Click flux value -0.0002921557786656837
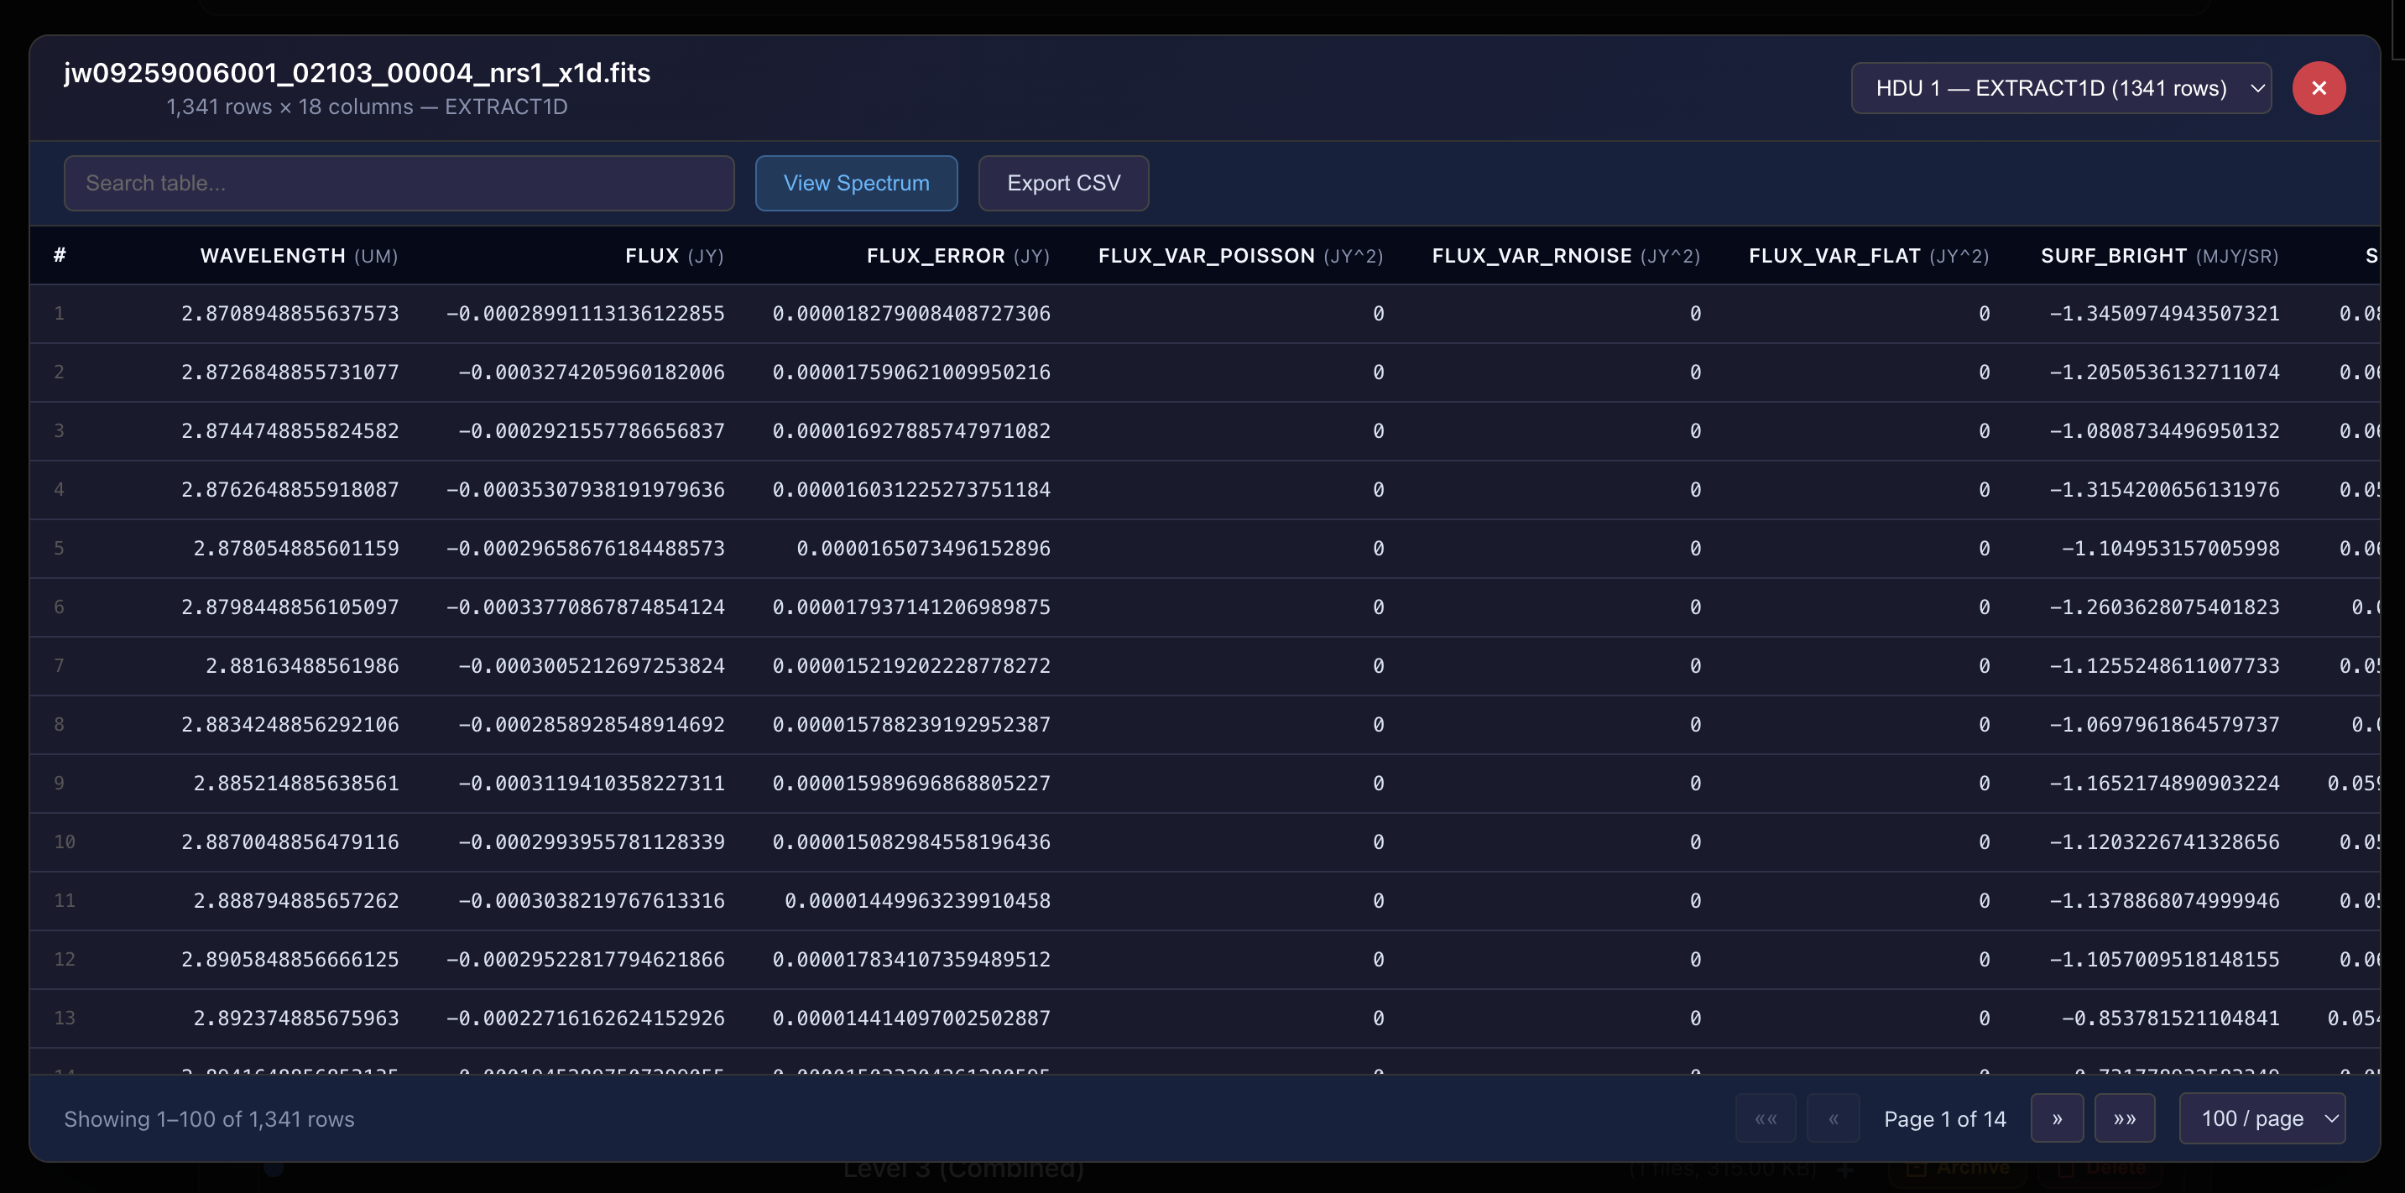 click(591, 431)
